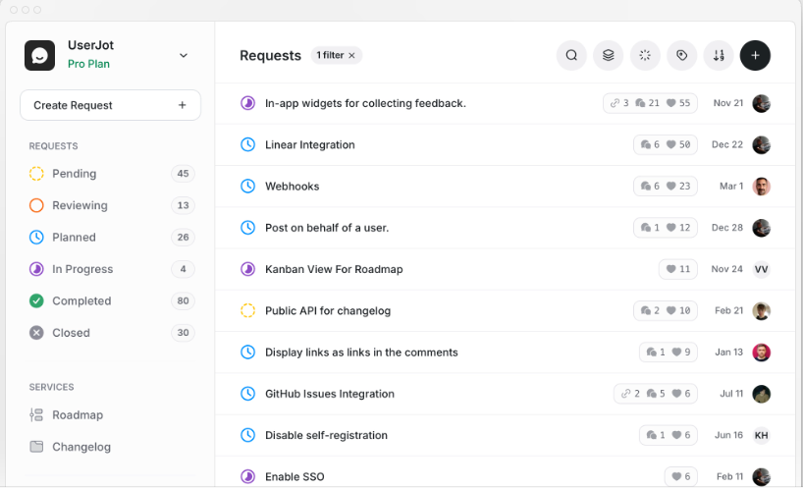Click the status spinner filter icon
The width and height of the screenshot is (803, 488).
pos(645,56)
